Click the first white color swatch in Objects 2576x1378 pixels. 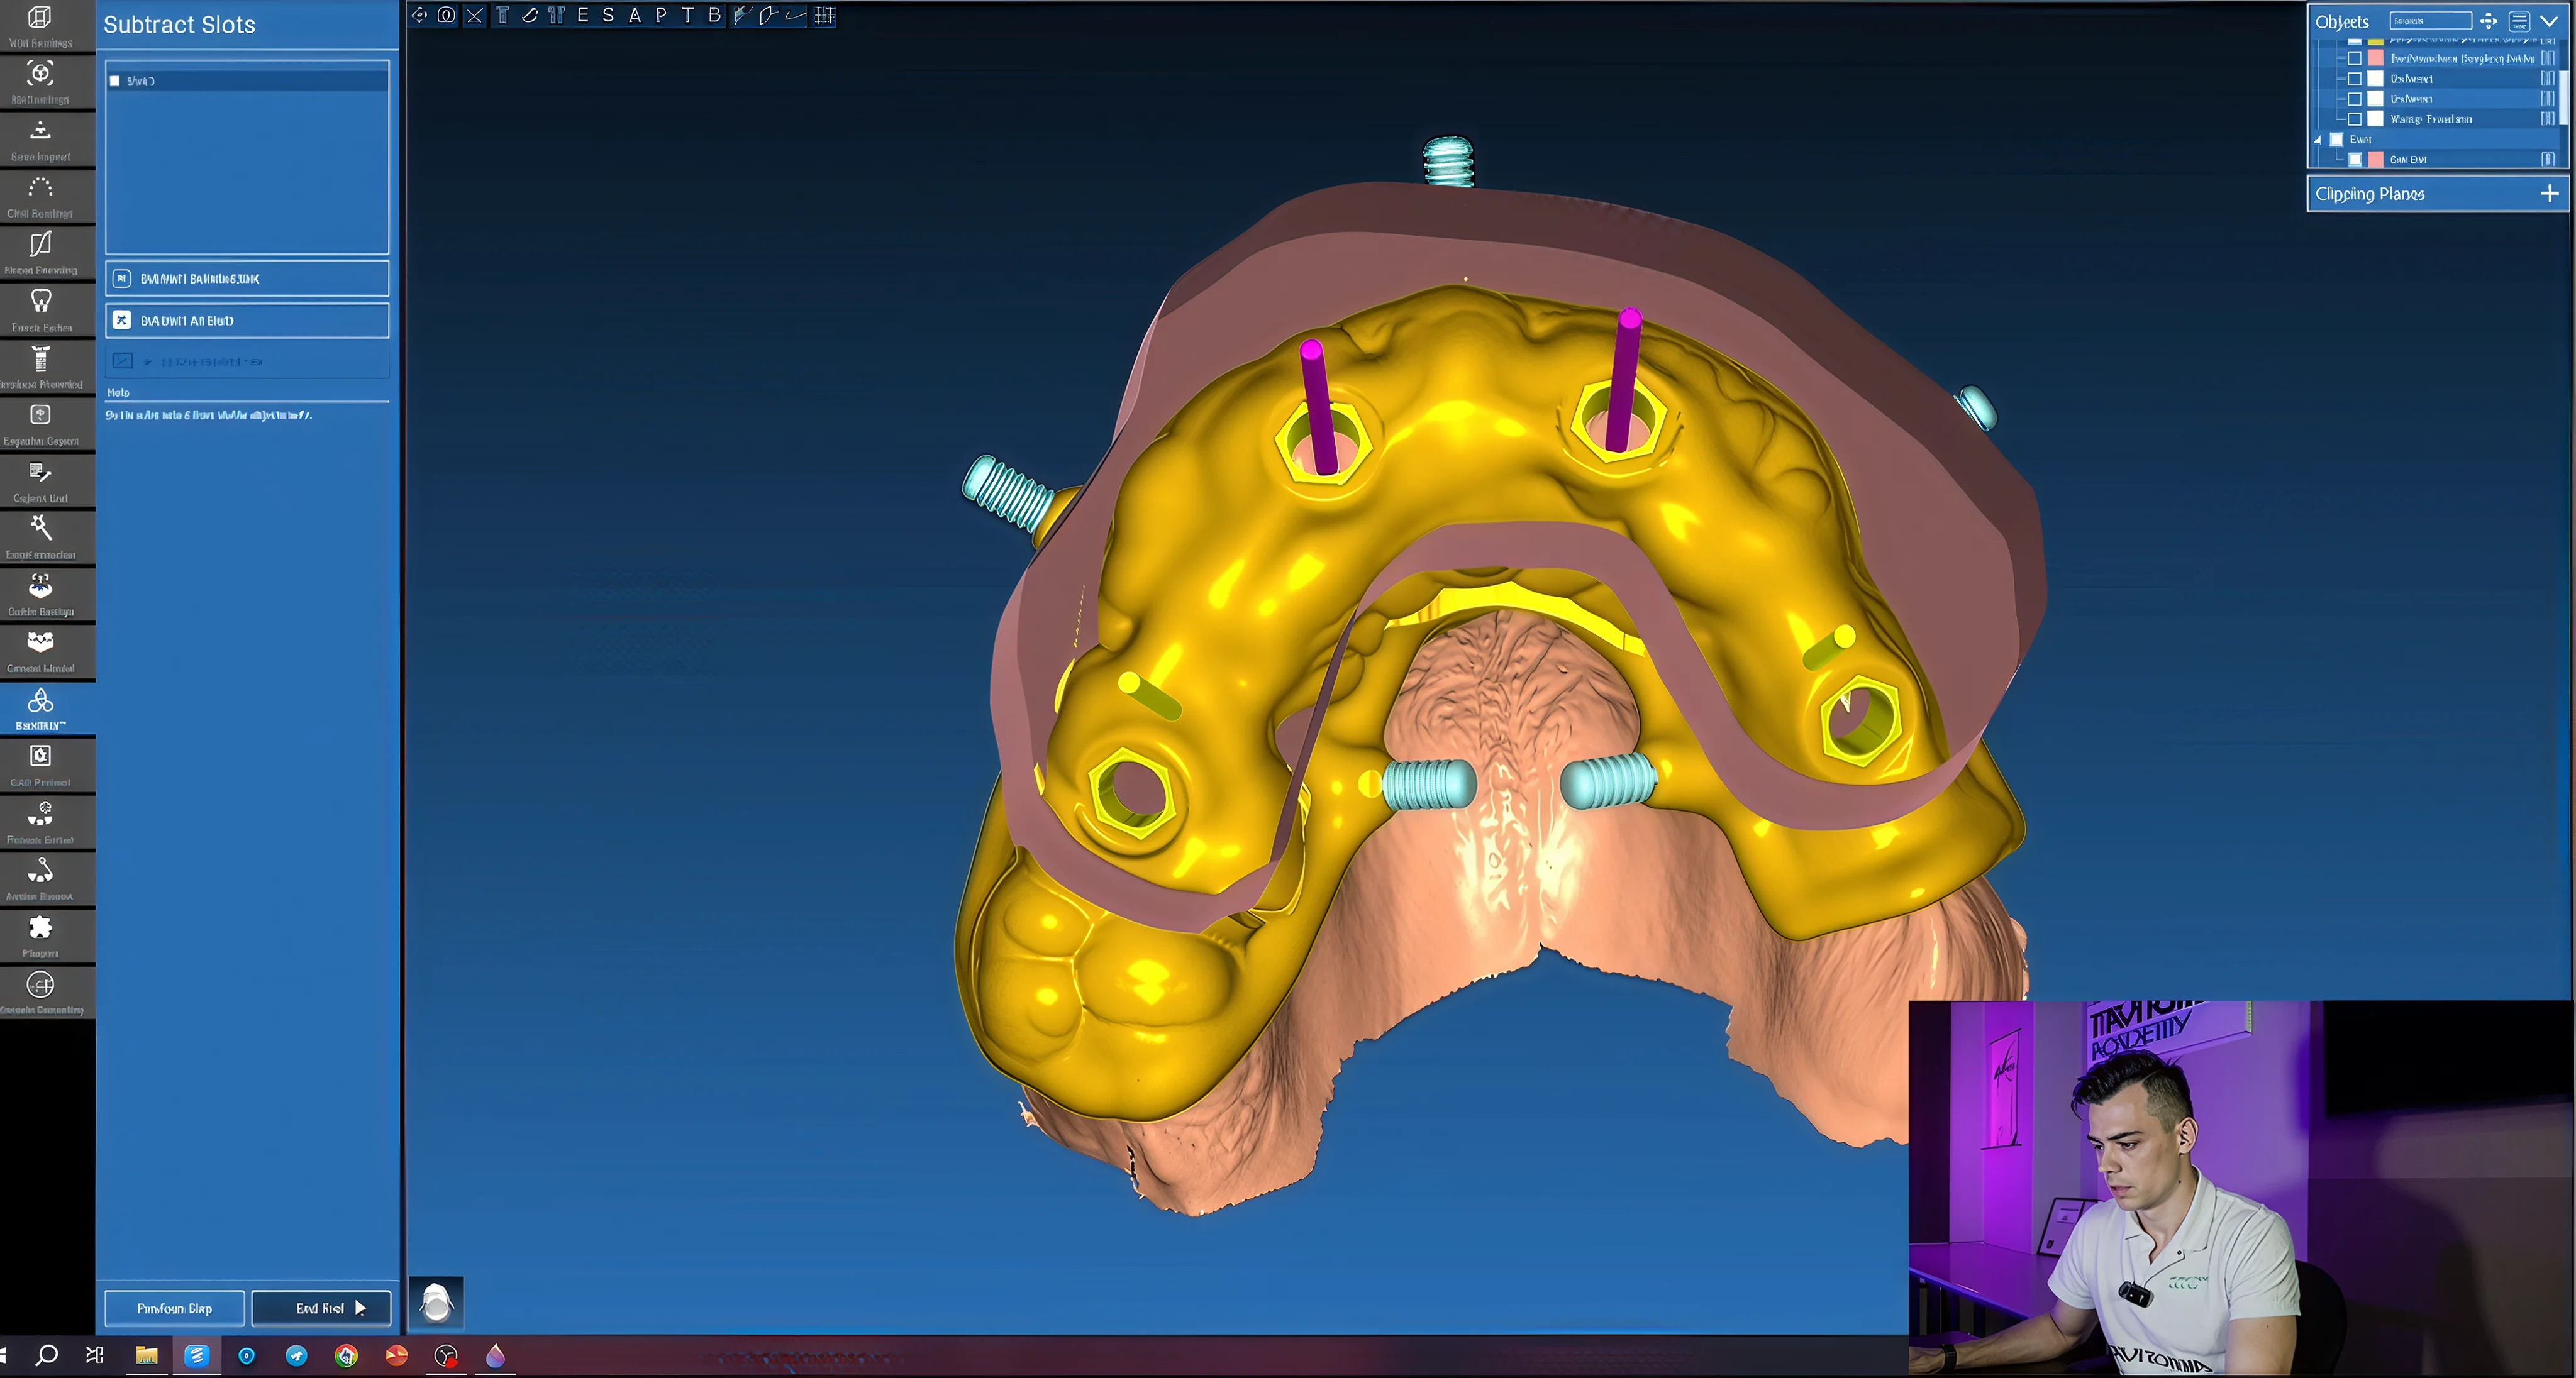click(2375, 78)
